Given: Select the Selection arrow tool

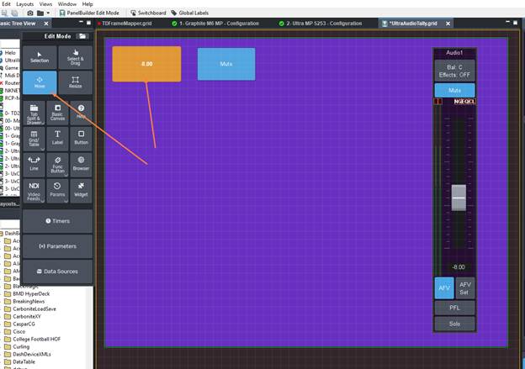Looking at the screenshot, I should point(40,57).
